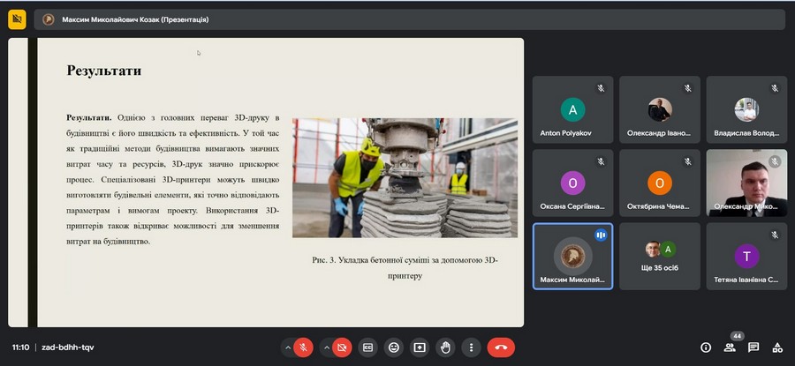The height and width of the screenshot is (366, 795).
Task: Open the chat messages panel
Action: coord(753,347)
